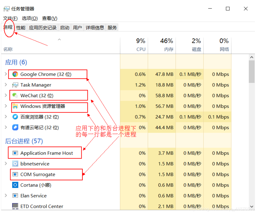Switch to the 用户 tab
The height and width of the screenshot is (214, 257).
[x=77, y=27]
